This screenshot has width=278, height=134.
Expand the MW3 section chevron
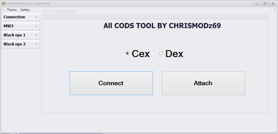click(36, 26)
